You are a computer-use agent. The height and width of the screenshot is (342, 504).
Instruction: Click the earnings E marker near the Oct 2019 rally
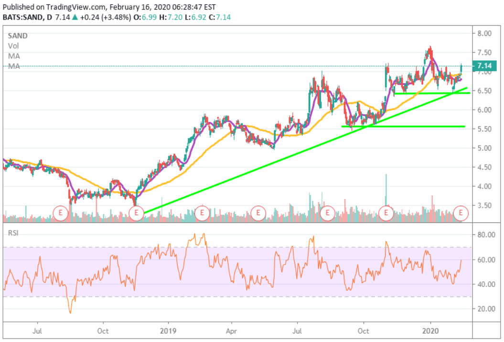[x=386, y=213]
